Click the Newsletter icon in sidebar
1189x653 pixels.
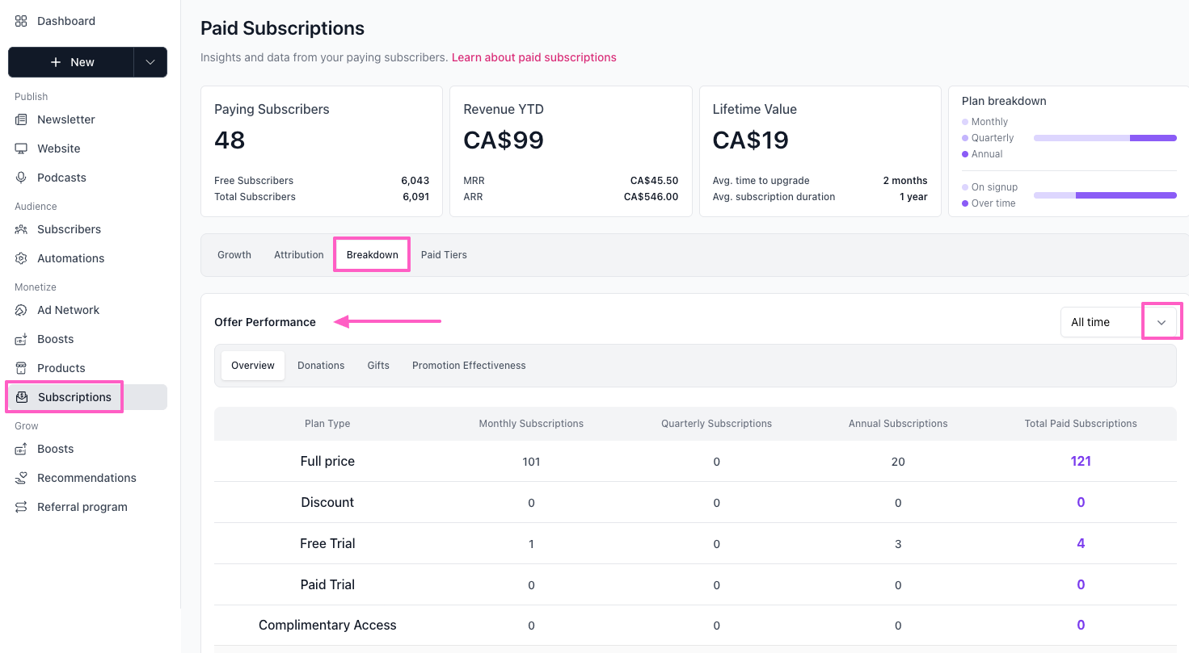(x=21, y=119)
